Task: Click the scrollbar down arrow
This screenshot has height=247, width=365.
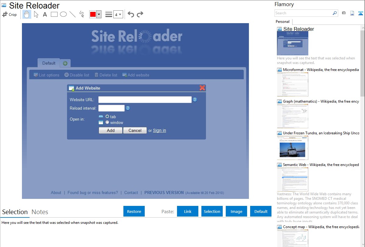Action: coord(363,245)
